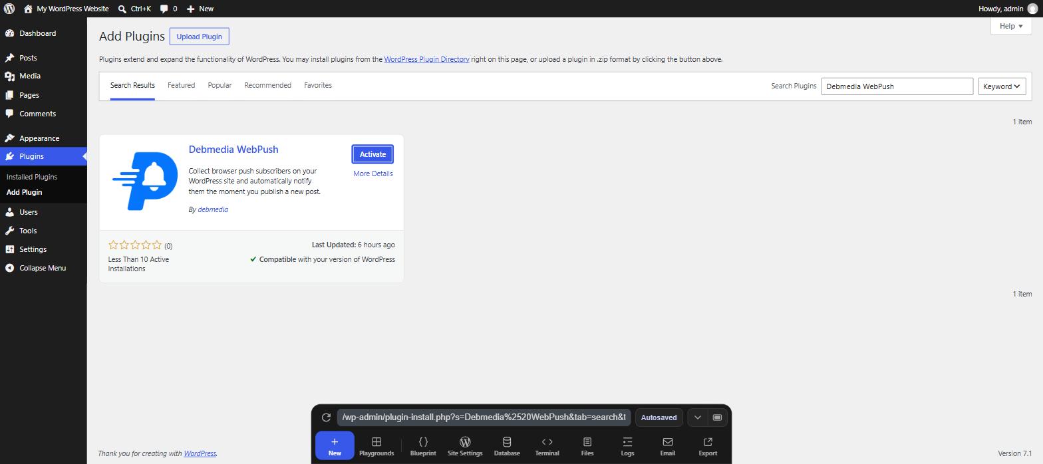The height and width of the screenshot is (464, 1043).
Task: Expand the Playground toolbar chevron
Action: pos(697,417)
